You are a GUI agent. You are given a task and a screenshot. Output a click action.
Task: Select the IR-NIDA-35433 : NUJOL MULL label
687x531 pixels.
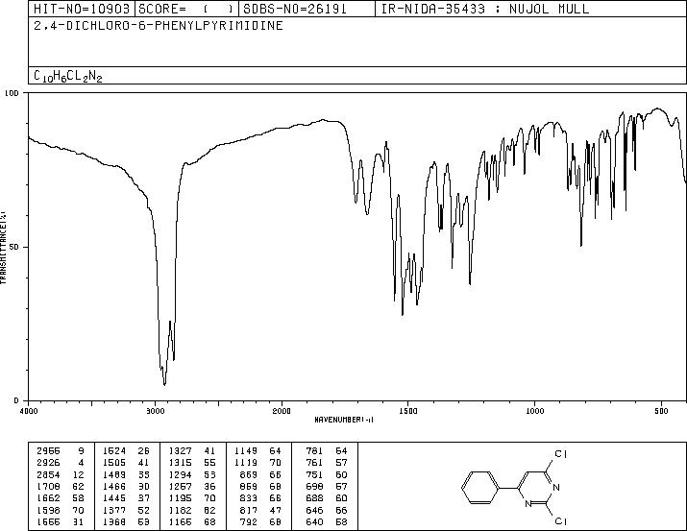click(x=485, y=9)
